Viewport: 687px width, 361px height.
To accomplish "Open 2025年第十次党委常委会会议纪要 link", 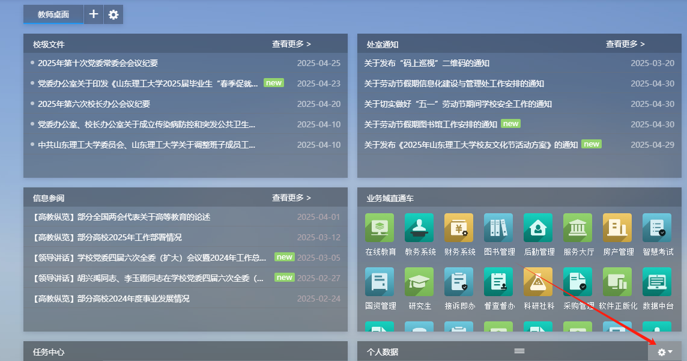I will tap(98, 63).
